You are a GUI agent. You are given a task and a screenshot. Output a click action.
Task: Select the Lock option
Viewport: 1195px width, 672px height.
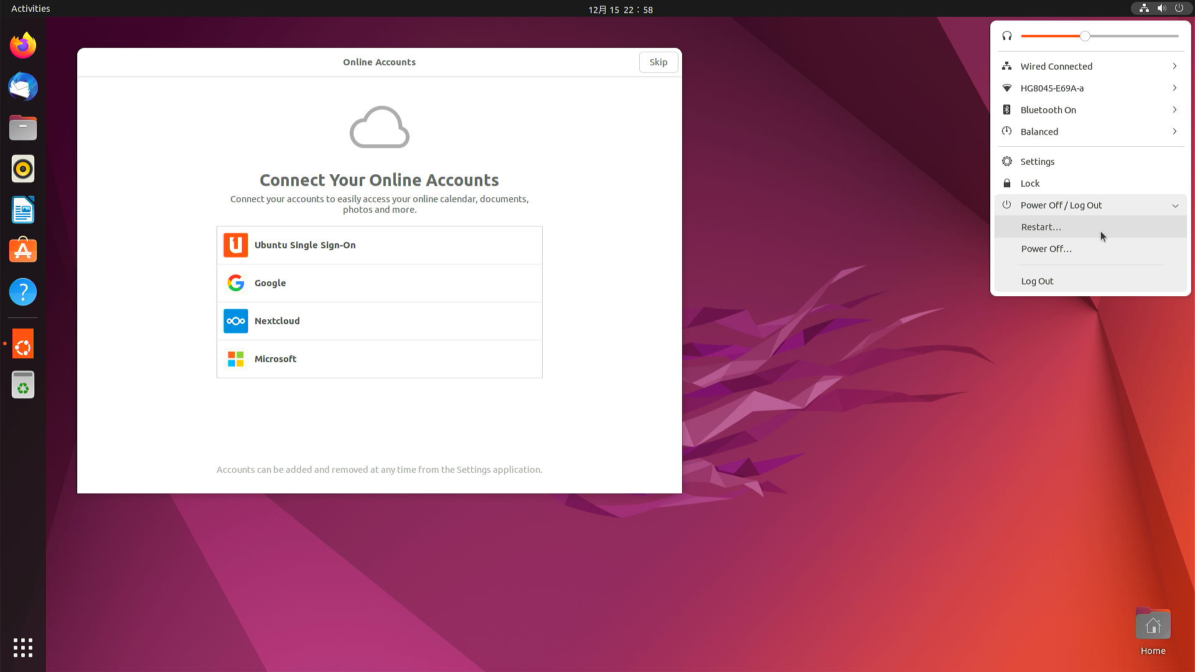click(x=1030, y=183)
